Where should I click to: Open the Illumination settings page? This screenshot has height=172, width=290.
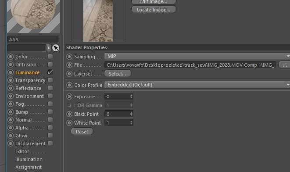(x=29, y=159)
